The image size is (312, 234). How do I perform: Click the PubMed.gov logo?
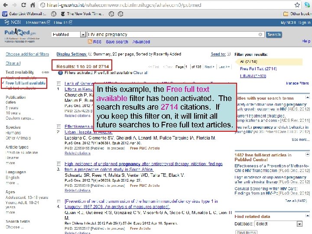pyautogui.click(x=20, y=33)
